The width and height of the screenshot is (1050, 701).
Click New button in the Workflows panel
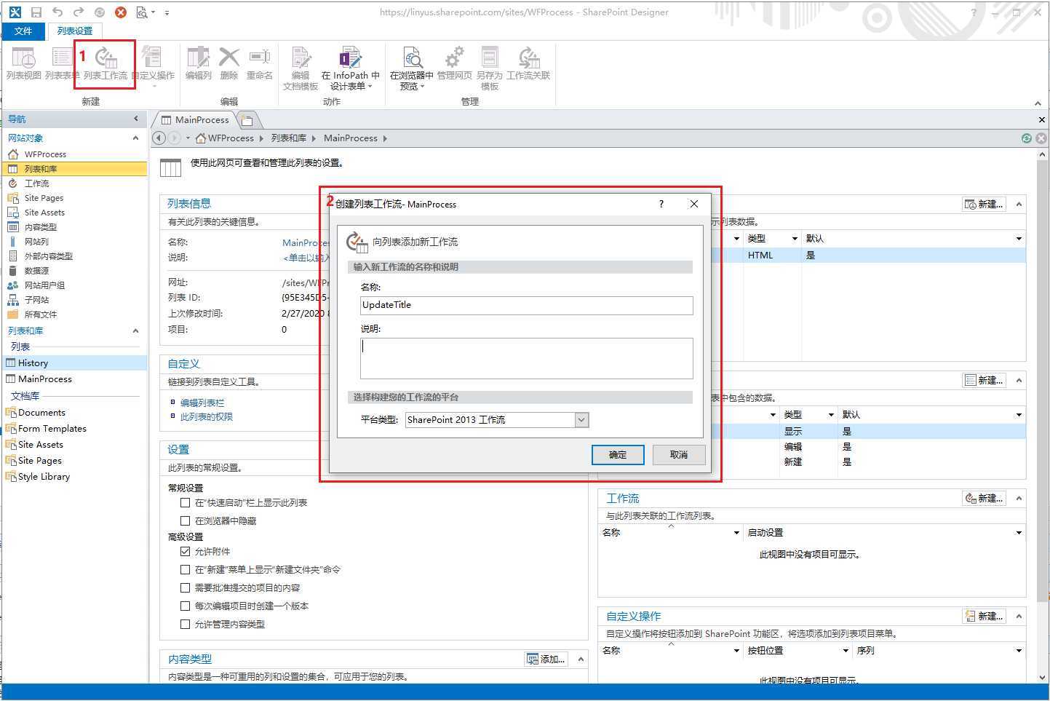click(x=984, y=498)
